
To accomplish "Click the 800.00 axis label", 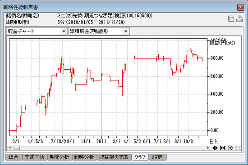I will [x=217, y=58].
